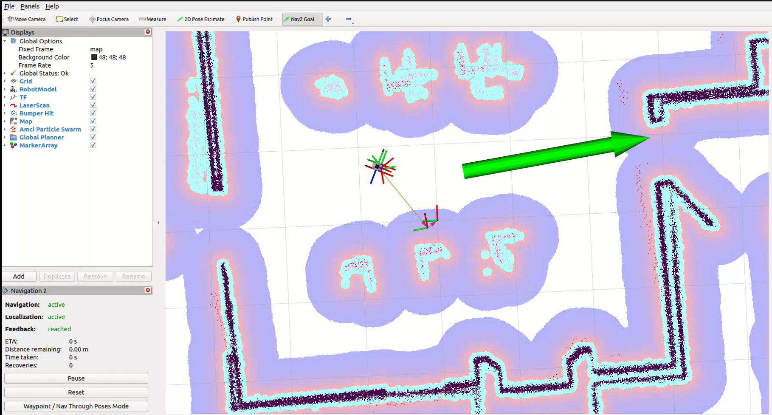Activate the 2D Pose Estimate tool
This screenshot has width=772, height=415.
[x=201, y=19]
